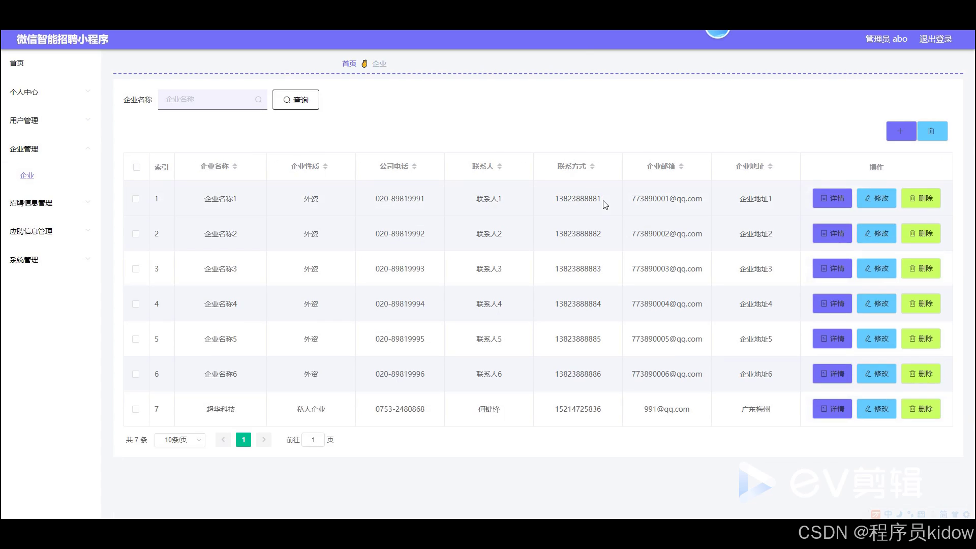
Task: Sort table by 联系方式 column arrows
Action: pyautogui.click(x=592, y=167)
